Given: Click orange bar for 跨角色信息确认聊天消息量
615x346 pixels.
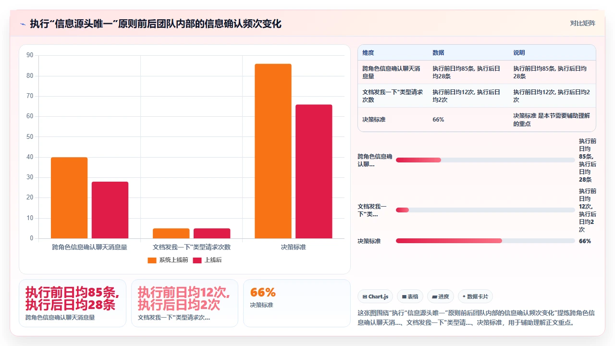Looking at the screenshot, I should click(x=69, y=198).
